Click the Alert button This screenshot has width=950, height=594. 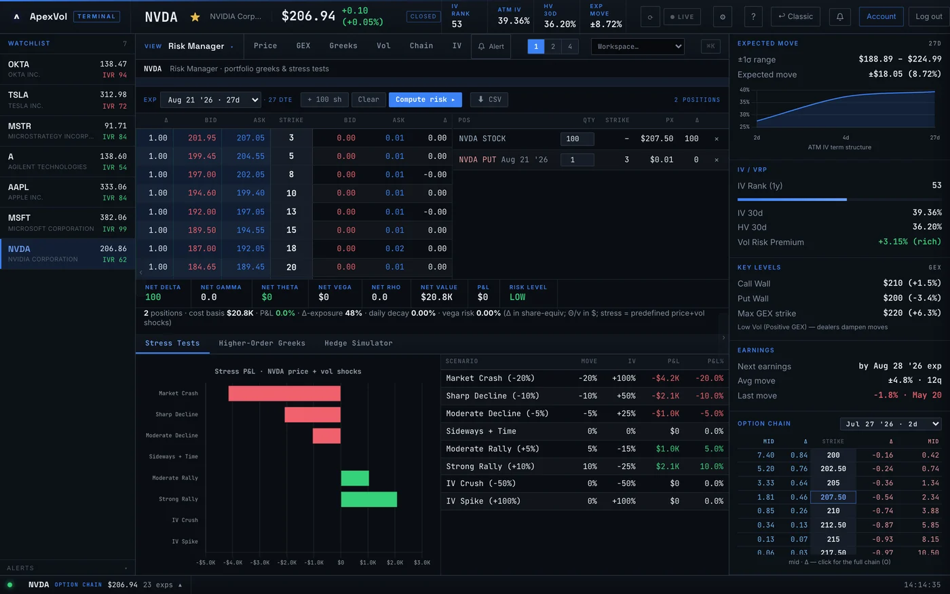click(x=491, y=46)
